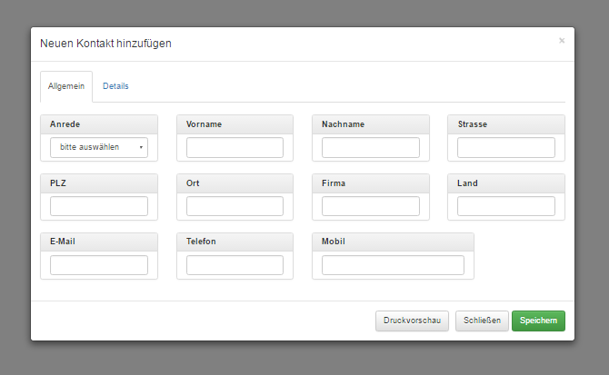Focus the Telefon input box
The height and width of the screenshot is (375, 609).
(235, 265)
